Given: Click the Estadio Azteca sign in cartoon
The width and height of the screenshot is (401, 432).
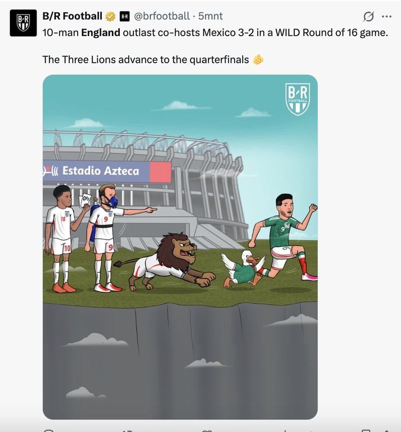Looking at the screenshot, I should pos(107,171).
